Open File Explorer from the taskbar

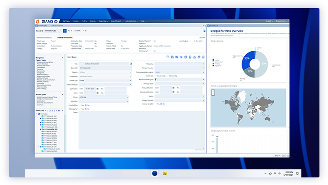click(x=165, y=173)
